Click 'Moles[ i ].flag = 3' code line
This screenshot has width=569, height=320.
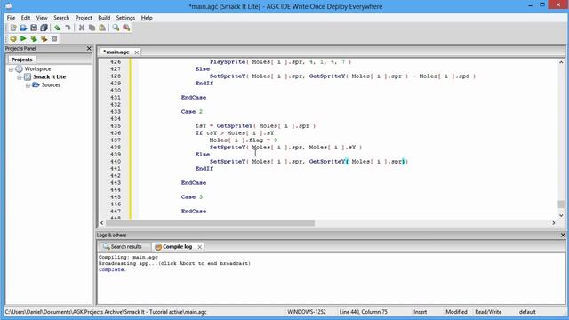coord(244,140)
